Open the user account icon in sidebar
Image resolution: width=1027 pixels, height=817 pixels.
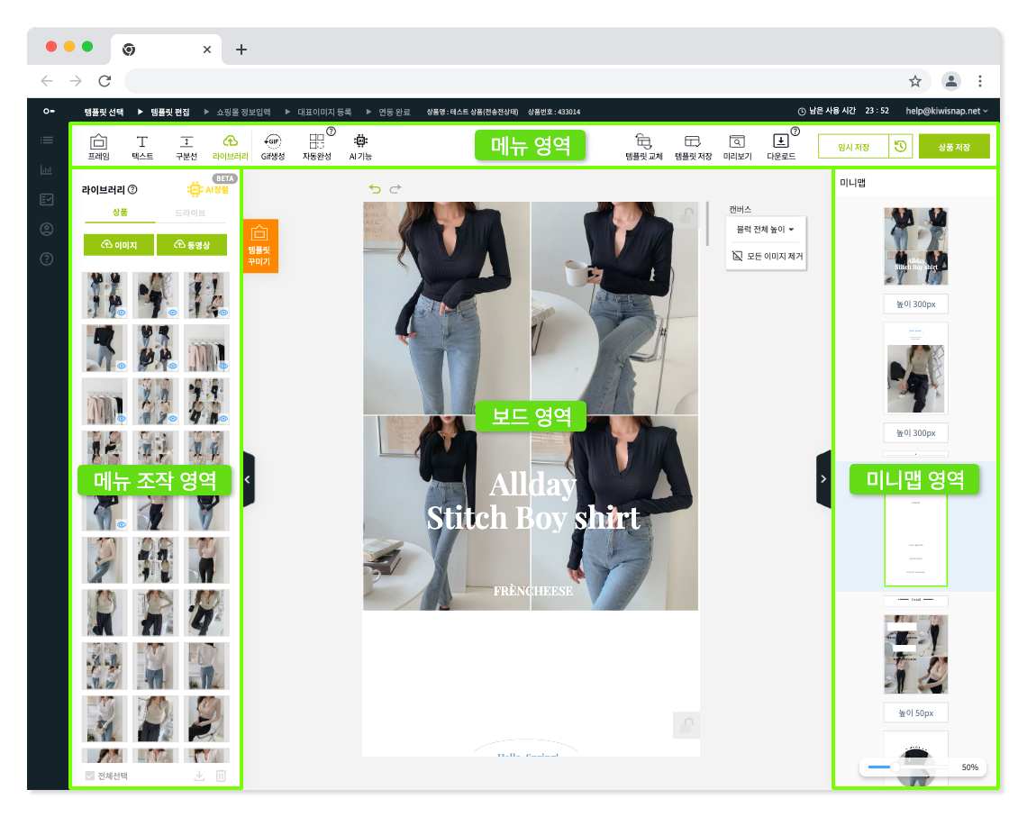pyautogui.click(x=47, y=229)
